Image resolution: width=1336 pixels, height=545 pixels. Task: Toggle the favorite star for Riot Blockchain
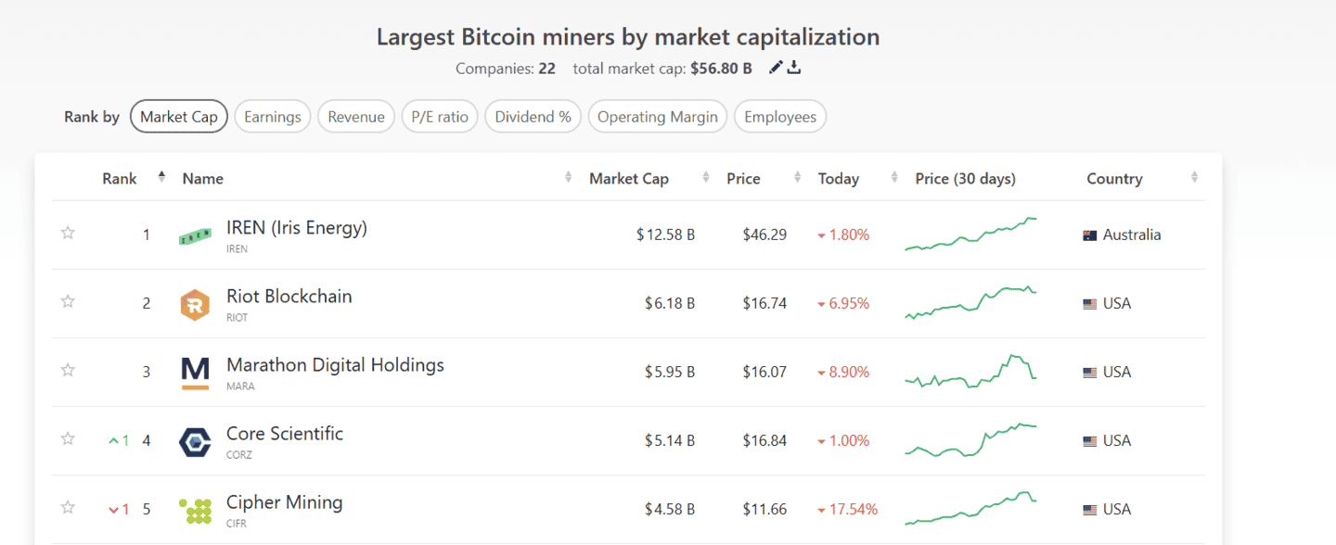click(x=68, y=301)
